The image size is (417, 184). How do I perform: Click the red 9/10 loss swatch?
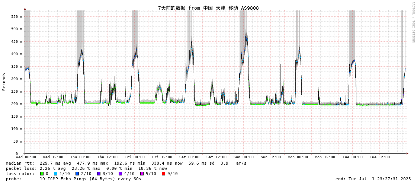163,174
